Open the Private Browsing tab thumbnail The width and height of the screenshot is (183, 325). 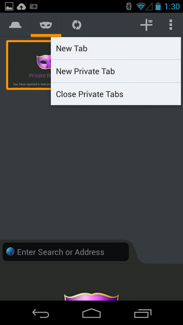click(x=29, y=65)
